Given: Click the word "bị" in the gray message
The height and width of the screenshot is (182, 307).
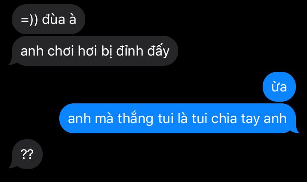Looking at the screenshot, I should [x=107, y=51].
